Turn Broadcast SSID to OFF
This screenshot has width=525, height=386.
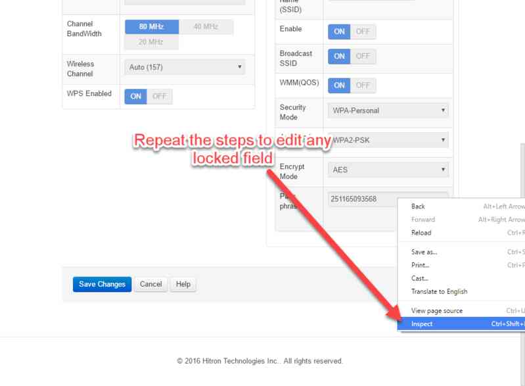pyautogui.click(x=363, y=57)
